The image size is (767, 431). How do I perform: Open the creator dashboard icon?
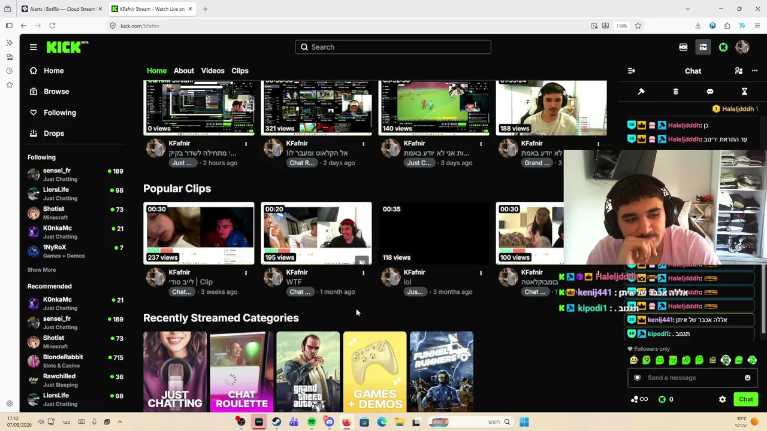703,47
